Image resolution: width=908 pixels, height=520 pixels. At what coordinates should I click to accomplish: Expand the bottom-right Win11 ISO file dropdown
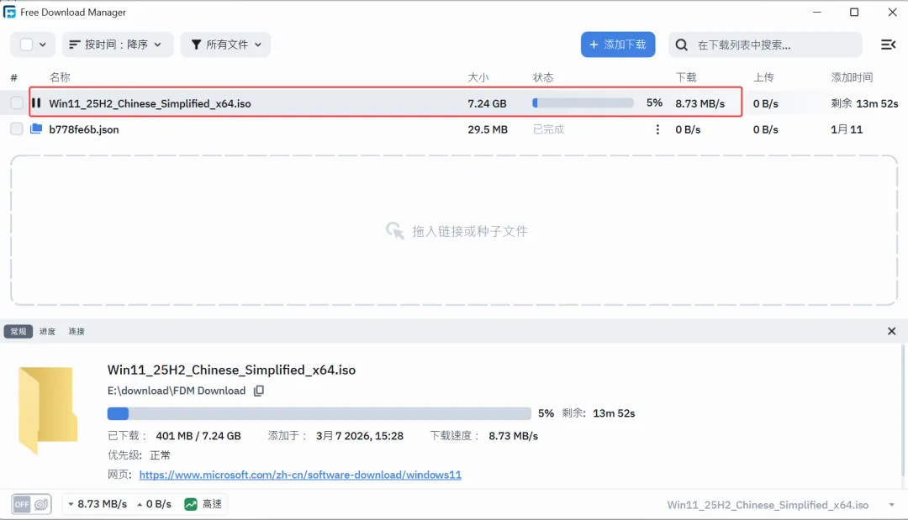891,505
